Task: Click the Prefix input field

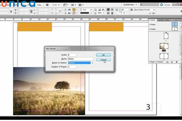Action: [x=72, y=55]
